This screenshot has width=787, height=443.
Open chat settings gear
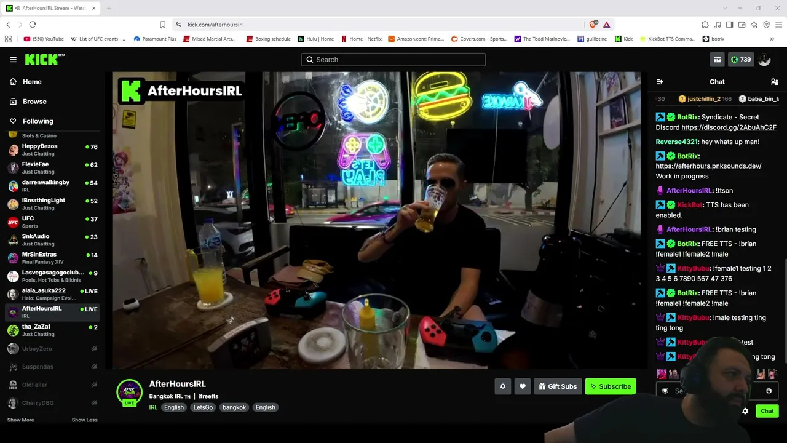[745, 411]
